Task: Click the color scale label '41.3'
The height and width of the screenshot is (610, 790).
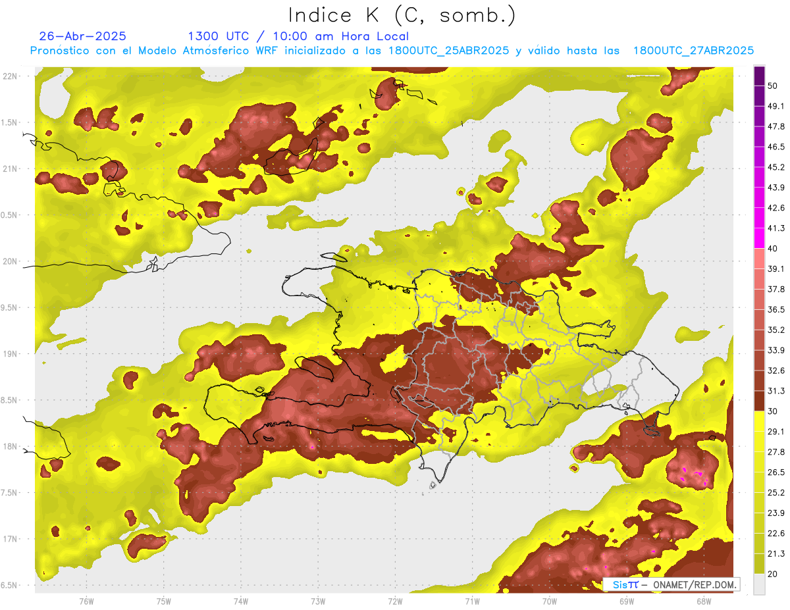Action: click(776, 228)
